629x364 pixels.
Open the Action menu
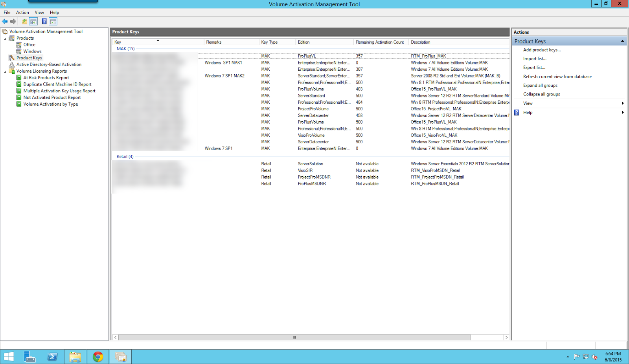point(22,13)
